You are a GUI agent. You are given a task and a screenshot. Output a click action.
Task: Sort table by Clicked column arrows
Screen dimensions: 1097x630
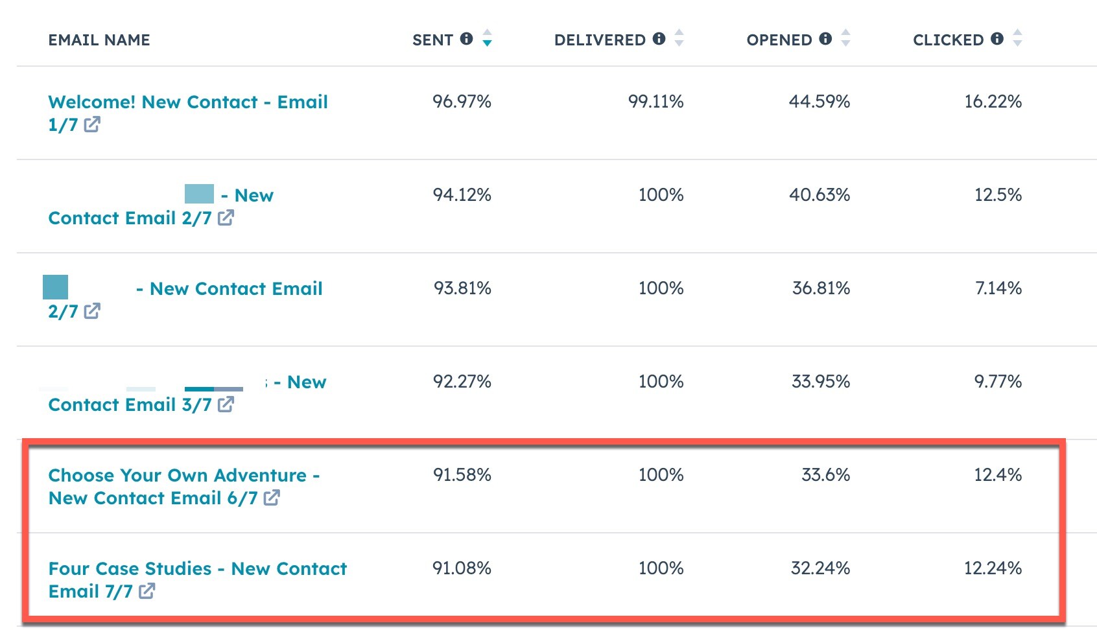1017,39
